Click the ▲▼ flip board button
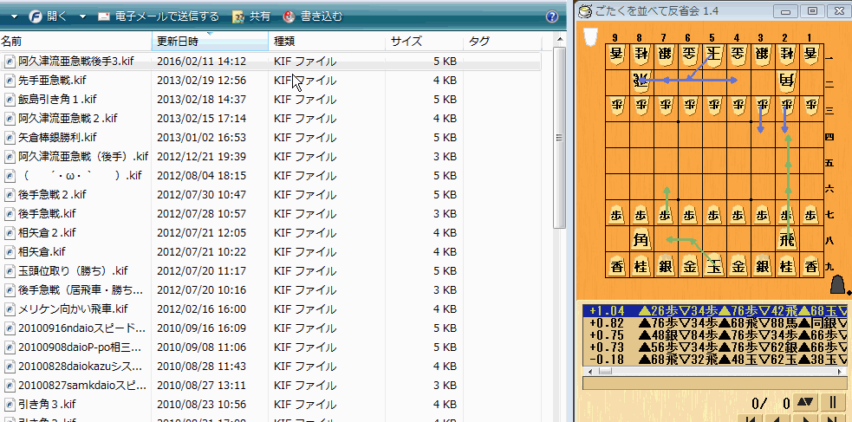Viewport: 852px width, 422px height. tap(806, 402)
